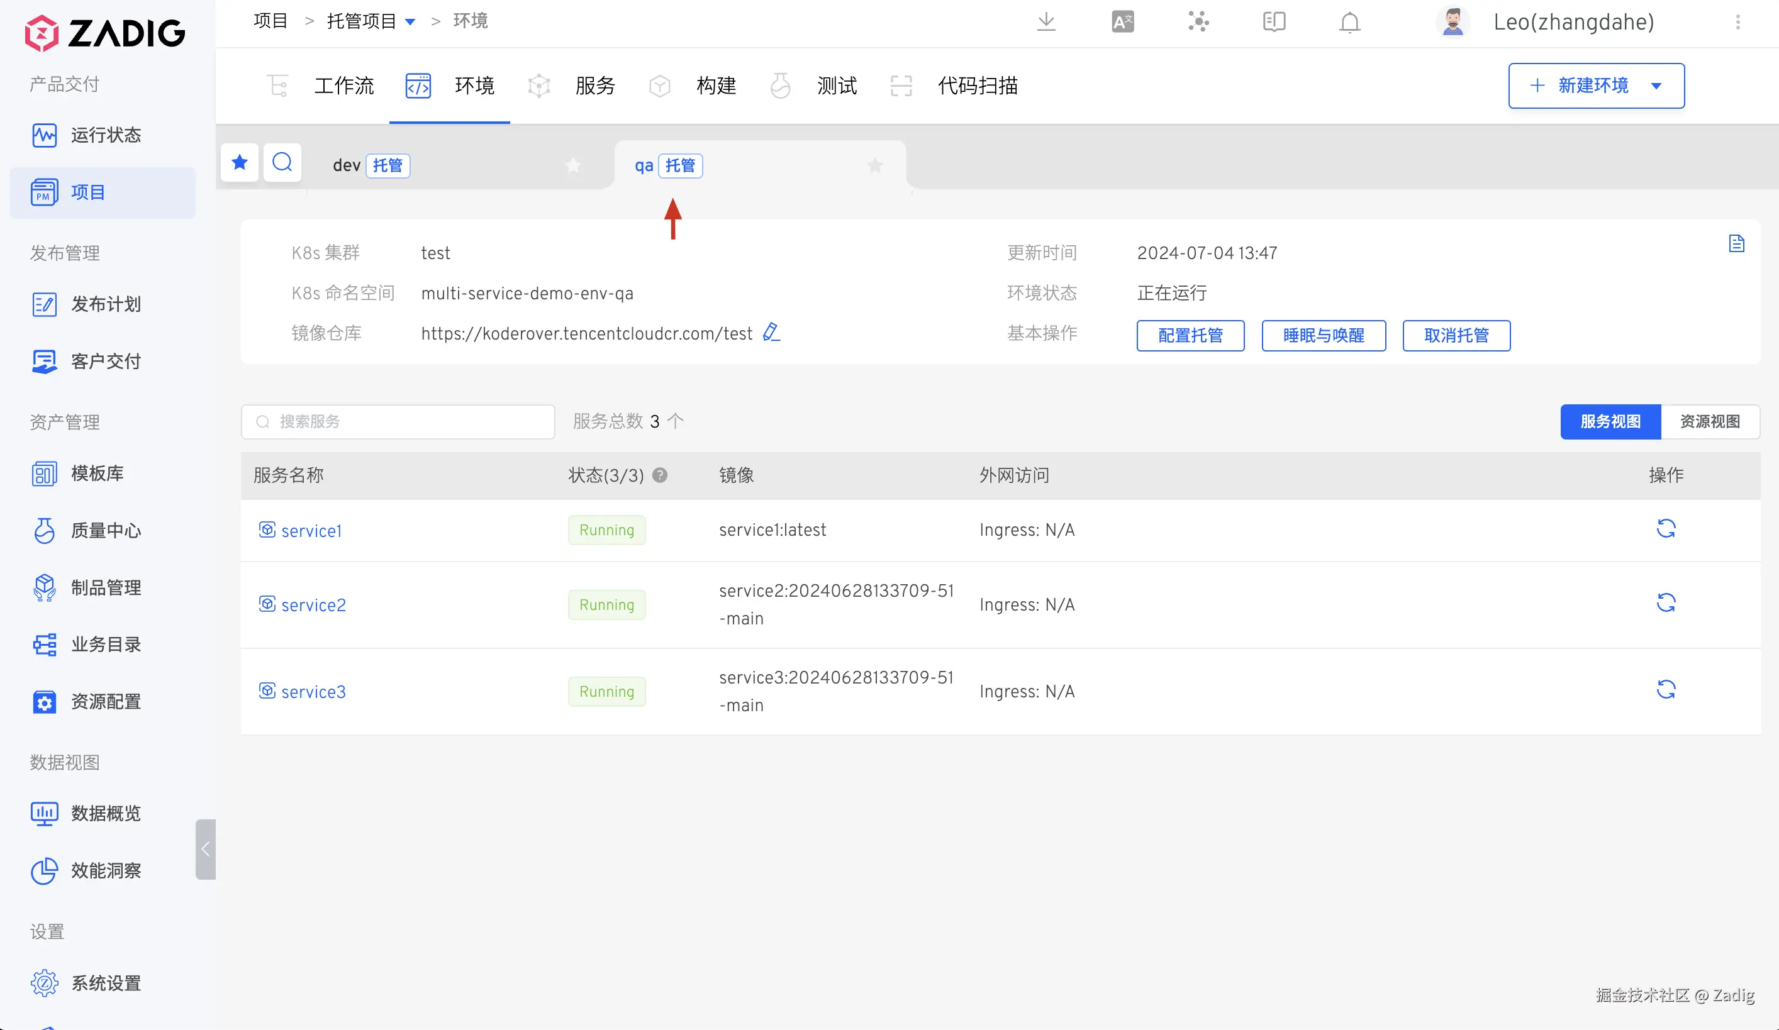Expand the 托管项目 breadcrumb dropdown

pos(410,22)
